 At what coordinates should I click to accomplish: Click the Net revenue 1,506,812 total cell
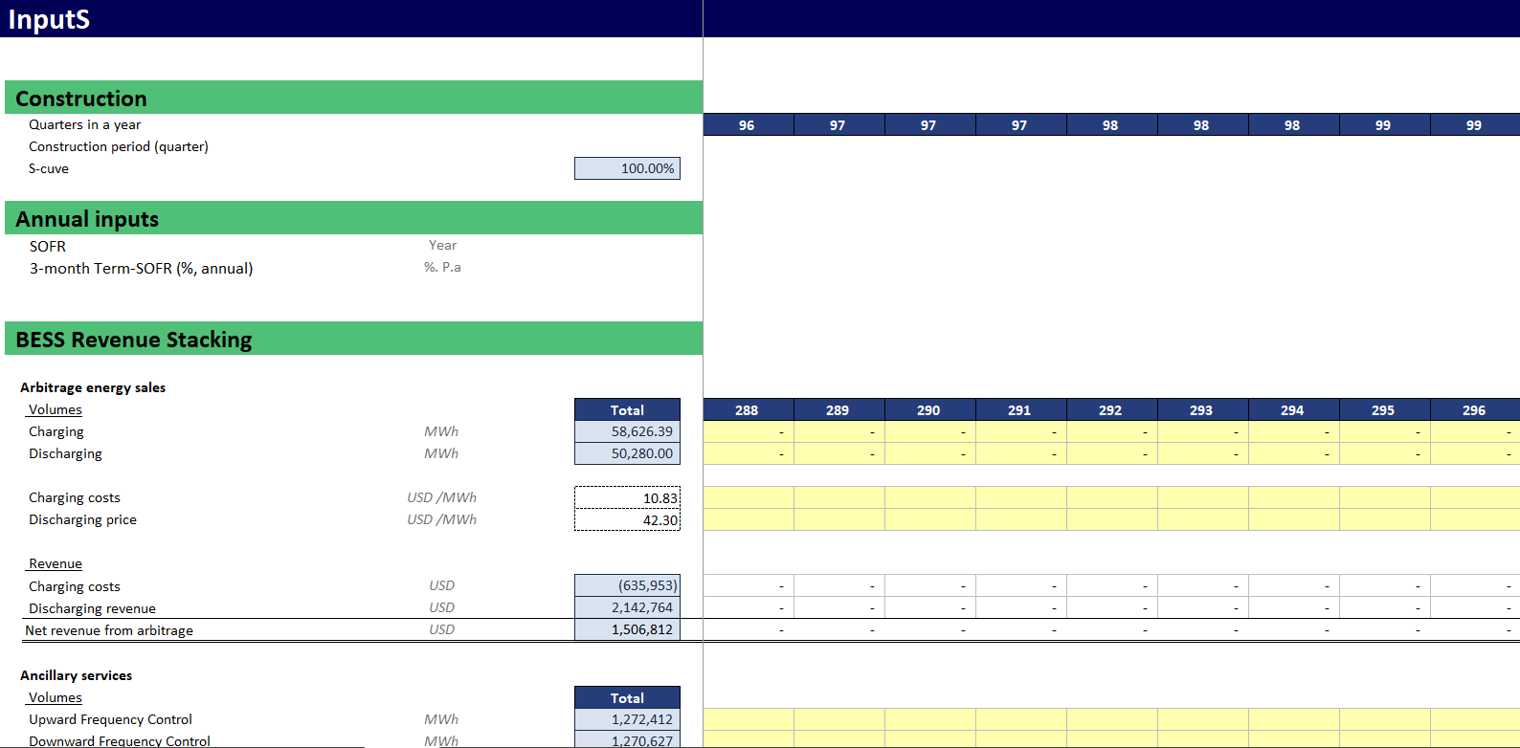627,629
